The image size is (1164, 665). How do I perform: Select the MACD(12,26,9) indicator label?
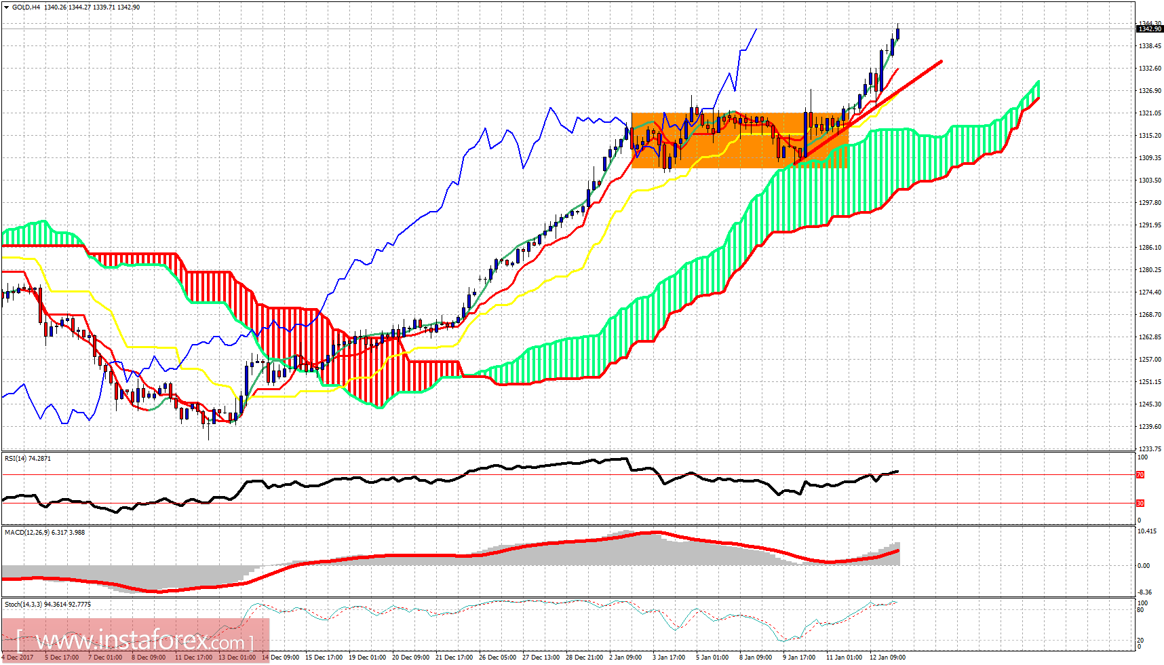tap(28, 532)
